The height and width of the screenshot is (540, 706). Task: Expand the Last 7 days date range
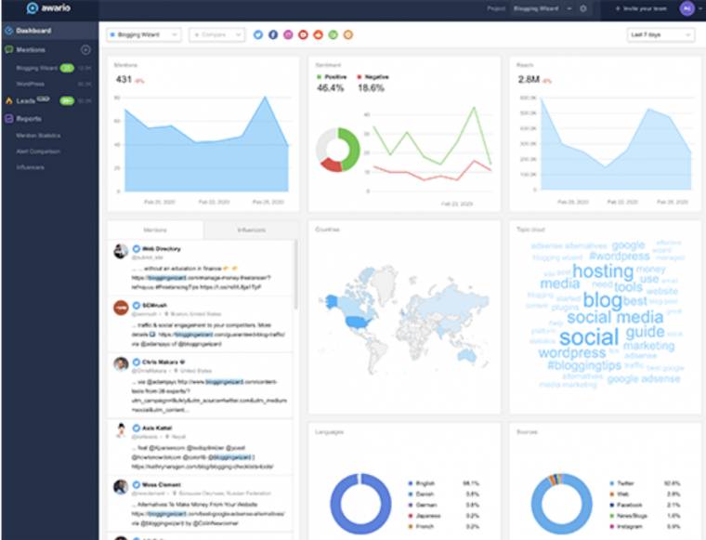[660, 34]
